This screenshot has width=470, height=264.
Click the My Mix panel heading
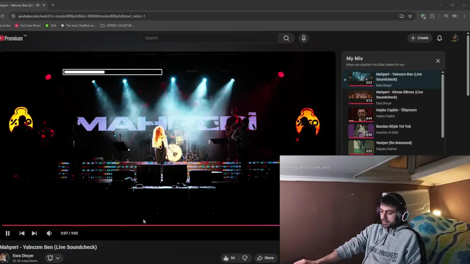tap(355, 59)
